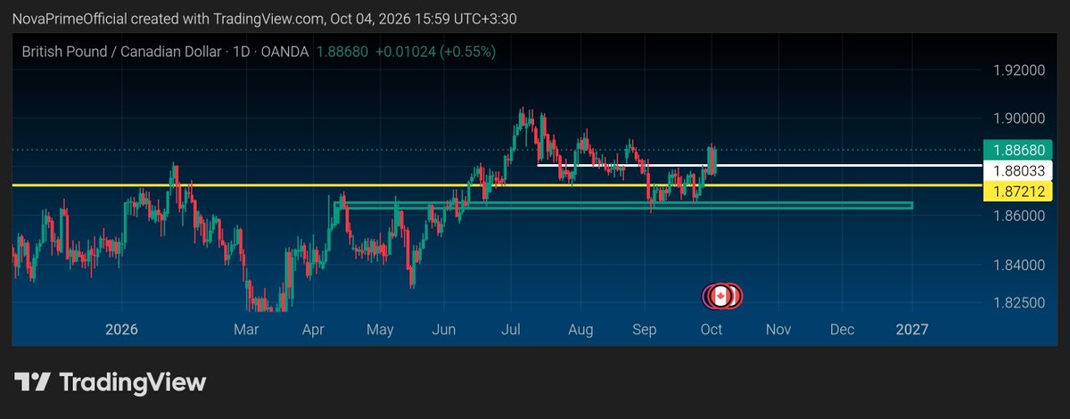Select the green 1.88680 current price label

coord(1017,150)
